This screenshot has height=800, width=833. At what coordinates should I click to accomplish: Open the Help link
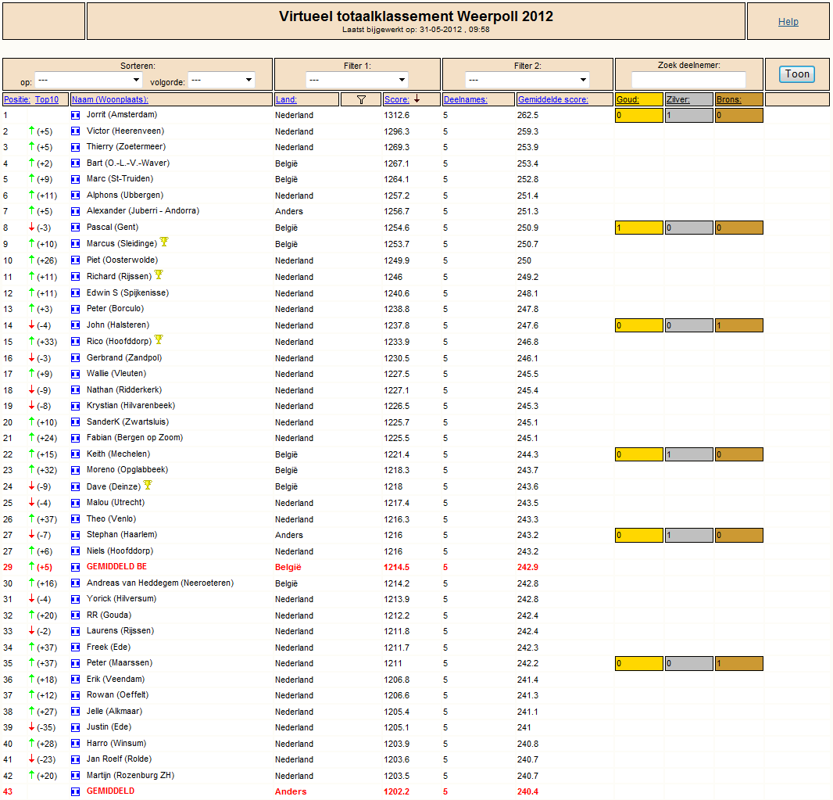coord(788,22)
